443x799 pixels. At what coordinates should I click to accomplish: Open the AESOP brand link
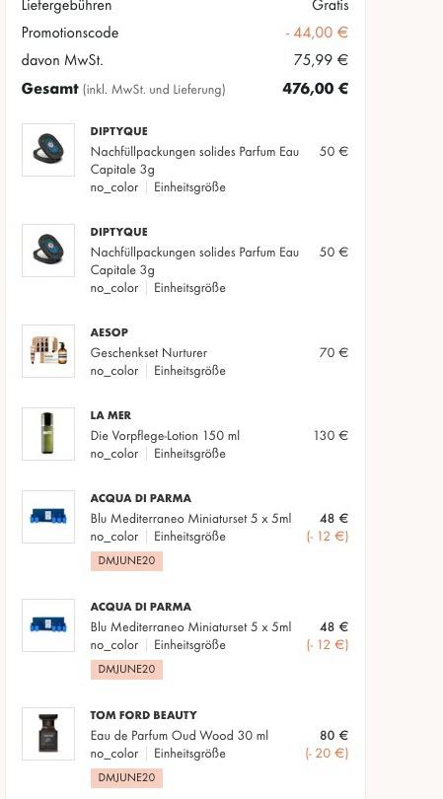[110, 332]
